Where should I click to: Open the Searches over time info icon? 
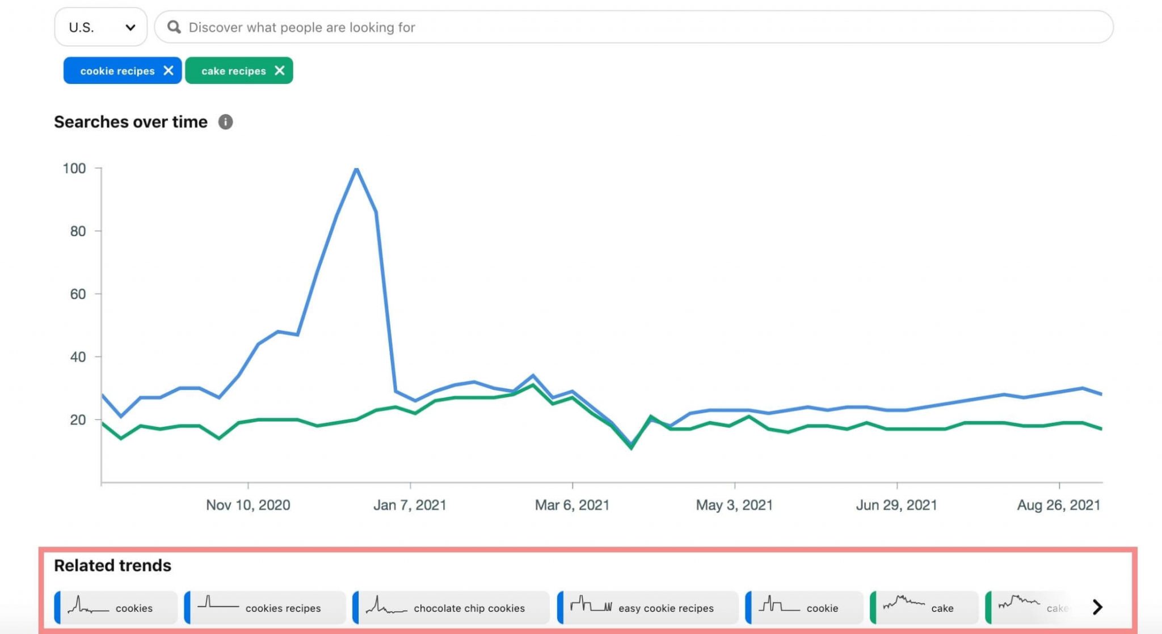[225, 121]
